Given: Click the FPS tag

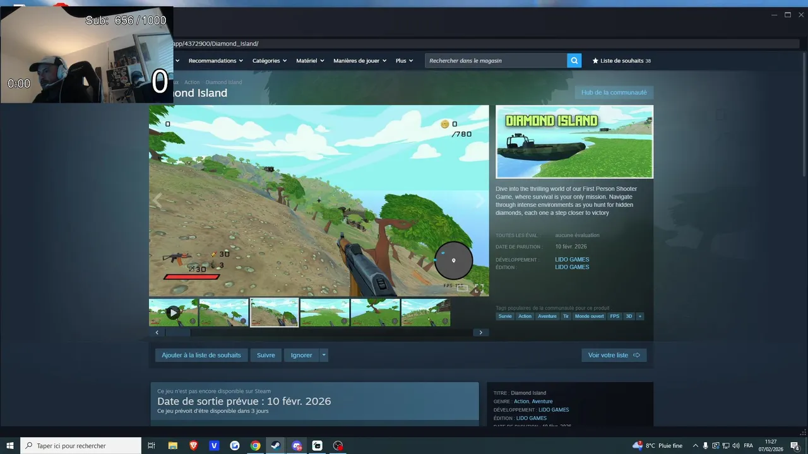Looking at the screenshot, I should tap(615, 316).
